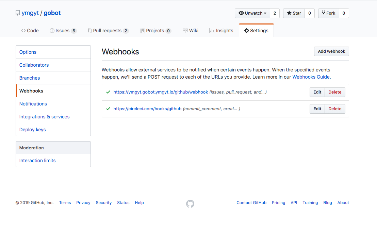Open Terms footer link
Screen dimensions: 377x231
pyautogui.click(x=65, y=203)
